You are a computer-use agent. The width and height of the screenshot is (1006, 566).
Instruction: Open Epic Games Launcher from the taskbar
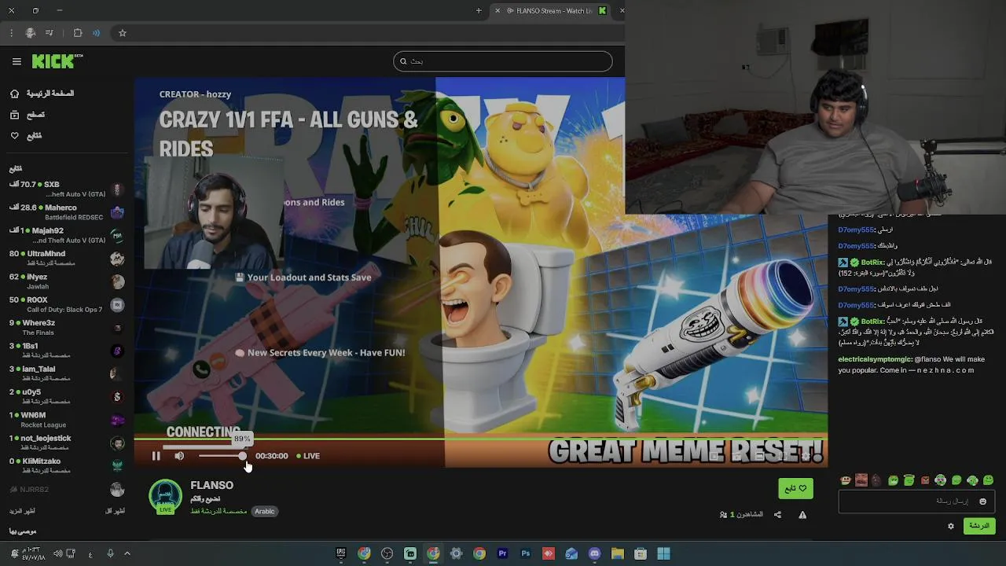[x=341, y=553]
